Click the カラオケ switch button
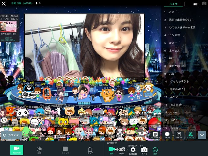The height and width of the screenshot is (156, 208). click(12, 135)
